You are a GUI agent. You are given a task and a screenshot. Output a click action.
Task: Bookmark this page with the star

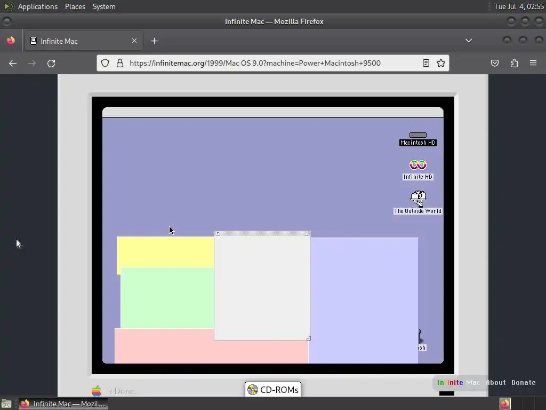pyautogui.click(x=441, y=63)
